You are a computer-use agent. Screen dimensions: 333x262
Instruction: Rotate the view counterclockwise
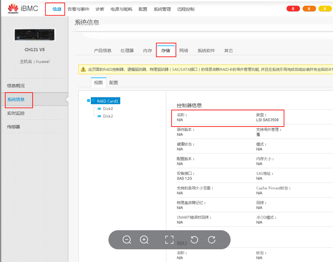pos(194,240)
